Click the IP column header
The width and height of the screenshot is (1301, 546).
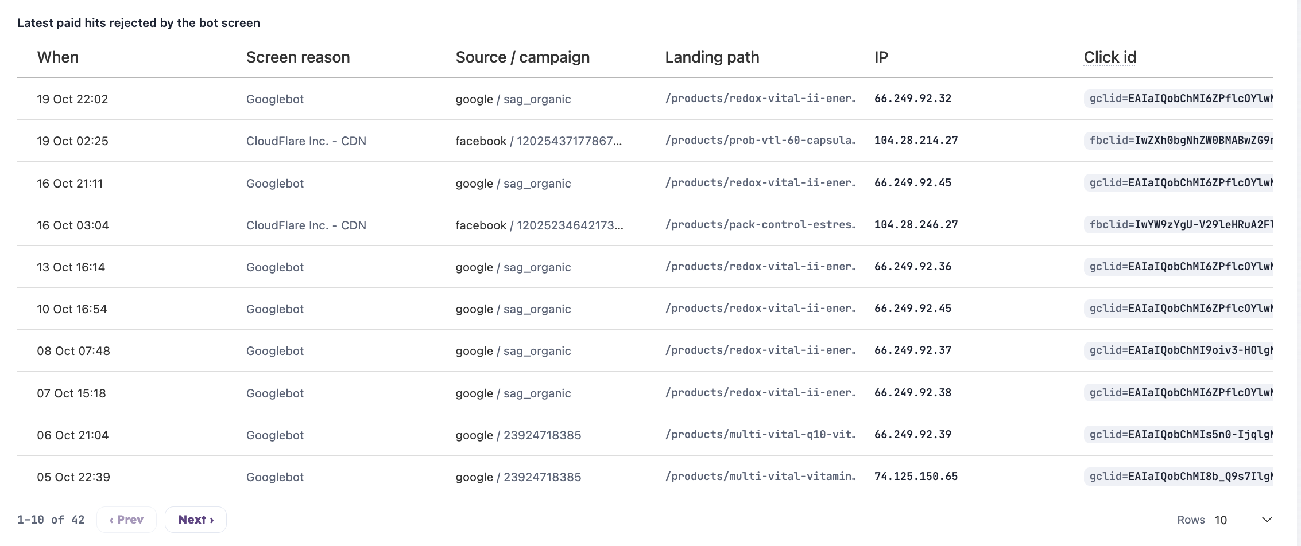[x=881, y=57]
